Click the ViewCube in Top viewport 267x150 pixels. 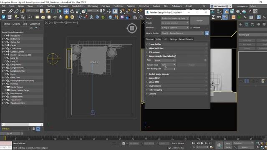(x=132, y=28)
